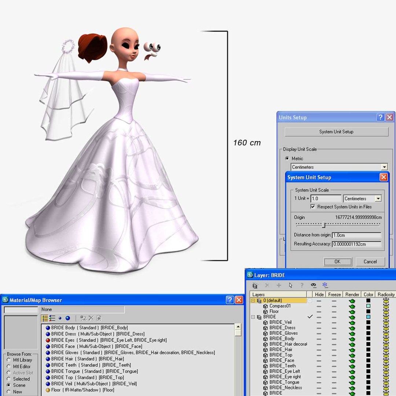Select View List mode in Material Browser
The height and width of the screenshot is (396, 396).
point(45,318)
